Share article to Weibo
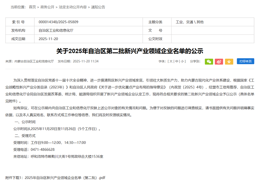 (x=219, y=61)
